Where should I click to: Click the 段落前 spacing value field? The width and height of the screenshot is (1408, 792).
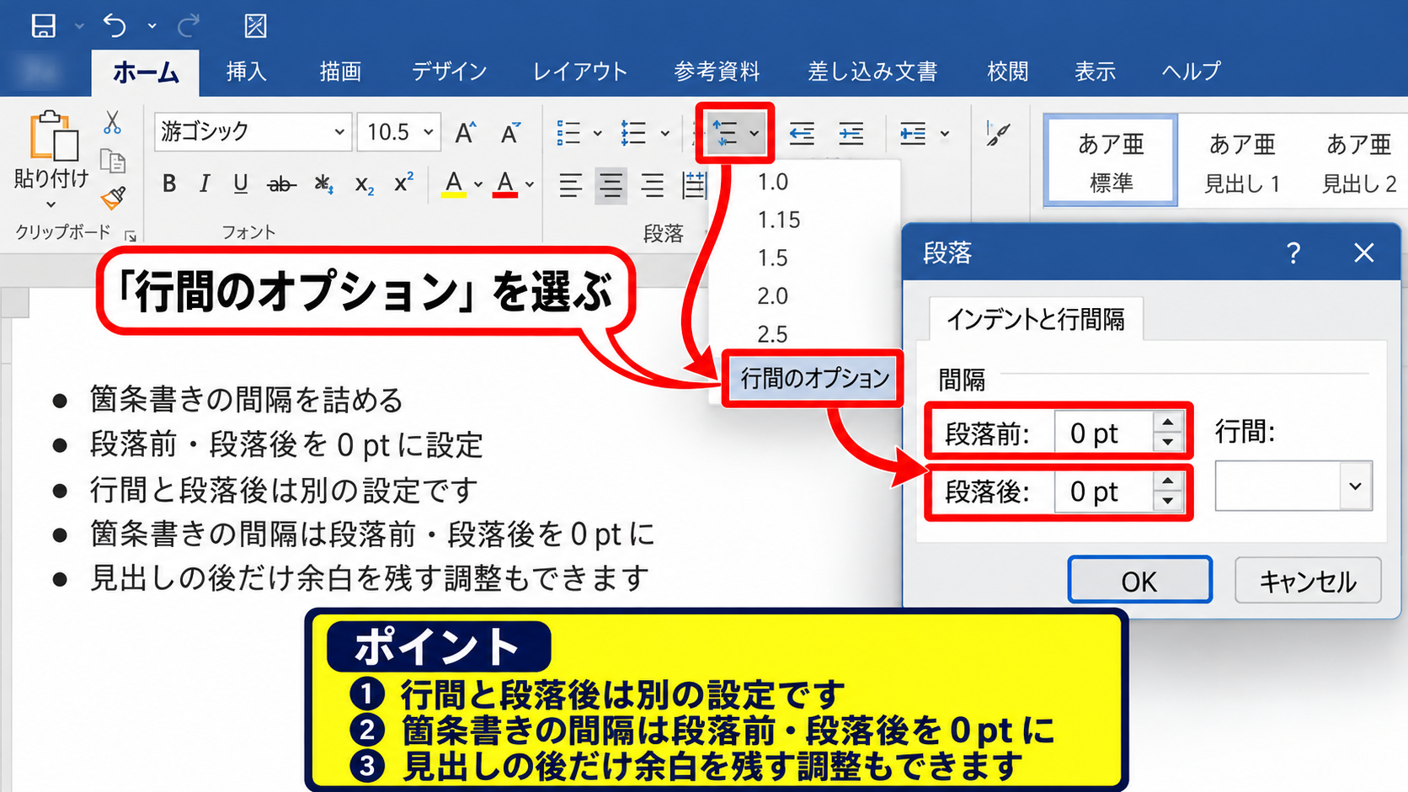pyautogui.click(x=1103, y=433)
